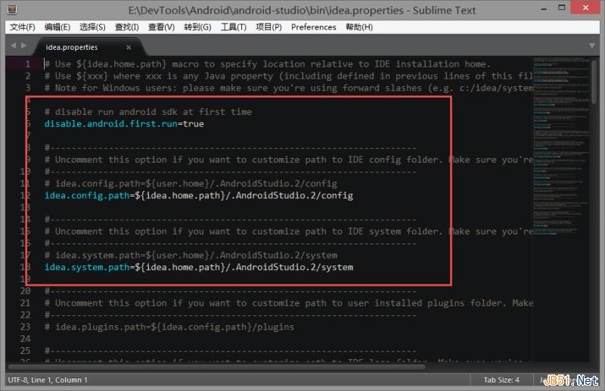The width and height of the screenshot is (605, 391).
Task: Open the 选择(S) menu
Action: pyautogui.click(x=92, y=27)
